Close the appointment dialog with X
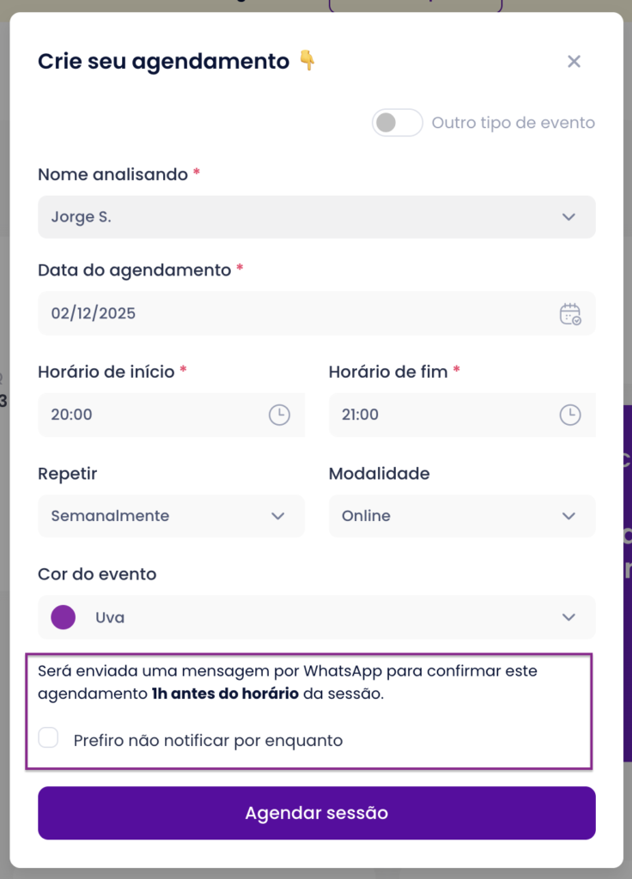The width and height of the screenshot is (632, 879). click(x=574, y=61)
